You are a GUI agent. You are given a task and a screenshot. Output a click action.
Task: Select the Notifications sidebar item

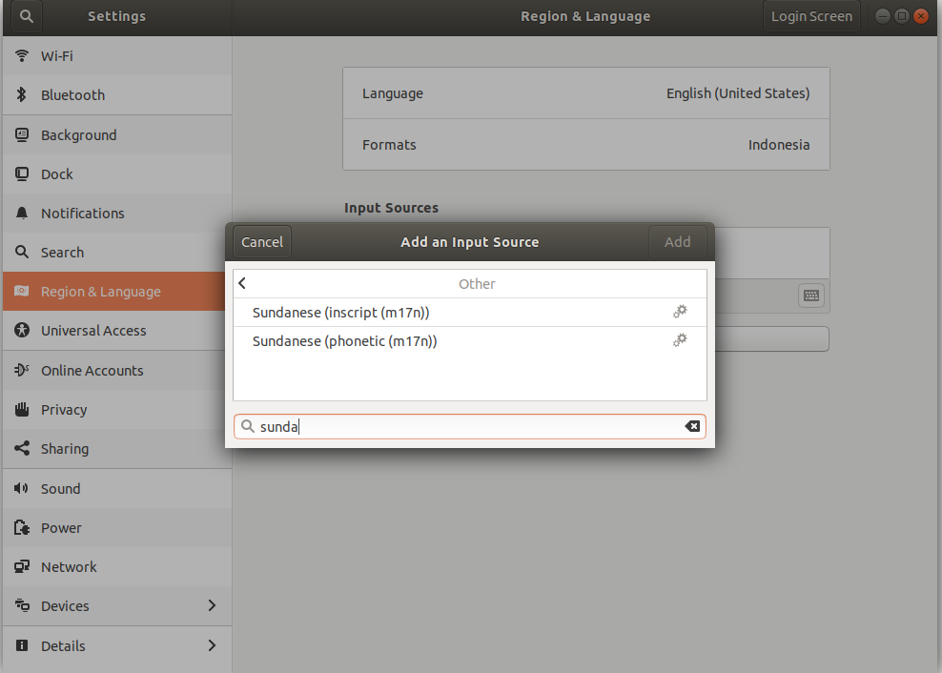(83, 214)
